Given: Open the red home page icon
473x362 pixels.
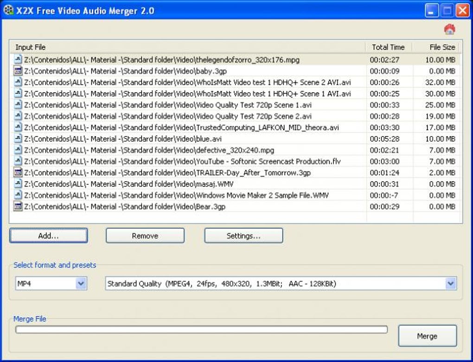Looking at the screenshot, I should (x=449, y=29).
